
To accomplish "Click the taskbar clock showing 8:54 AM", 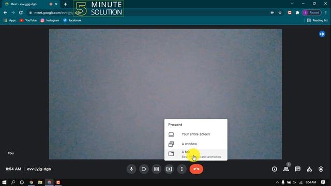I will click(311, 182).
